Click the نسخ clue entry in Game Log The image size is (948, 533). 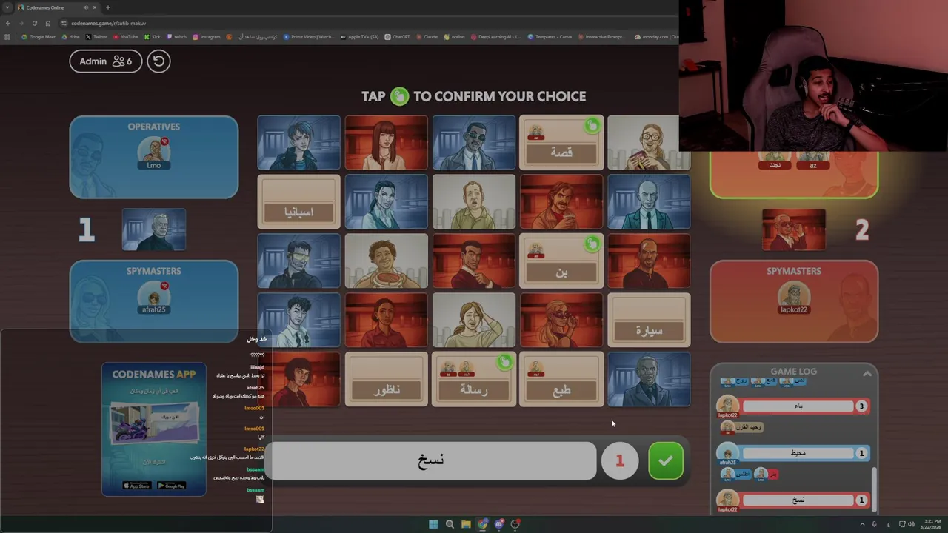(798, 500)
